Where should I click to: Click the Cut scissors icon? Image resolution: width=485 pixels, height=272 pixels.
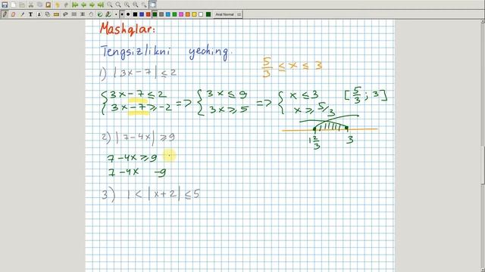click(x=31, y=5)
